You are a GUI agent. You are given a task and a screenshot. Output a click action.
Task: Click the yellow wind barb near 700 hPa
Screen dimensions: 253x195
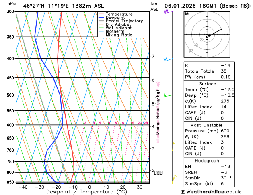pos(173,146)
